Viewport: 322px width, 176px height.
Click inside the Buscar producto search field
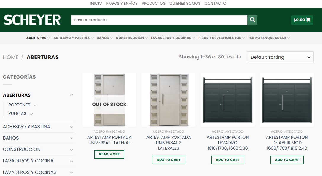point(159,20)
